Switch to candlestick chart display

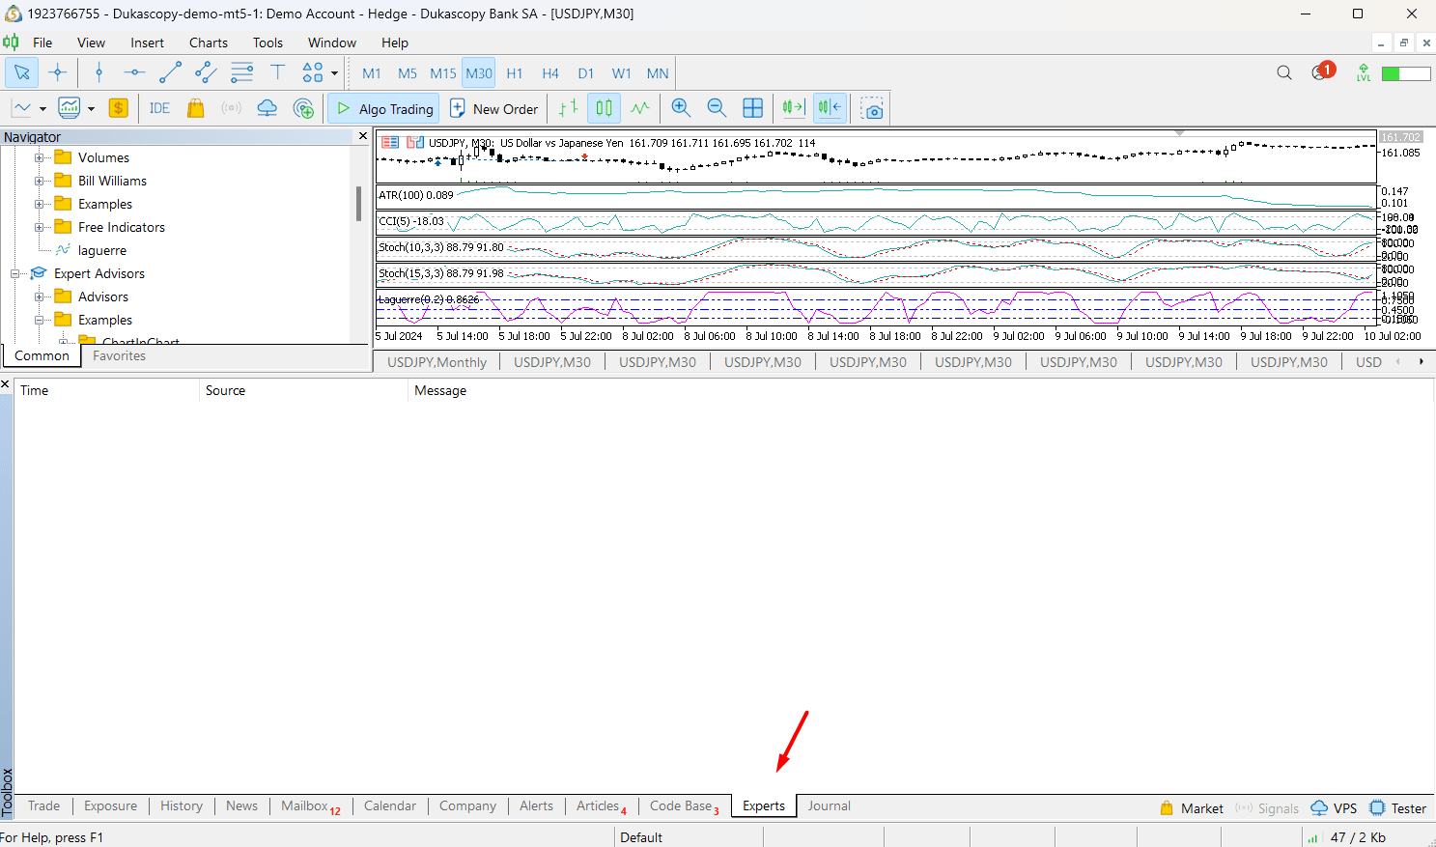pos(604,108)
